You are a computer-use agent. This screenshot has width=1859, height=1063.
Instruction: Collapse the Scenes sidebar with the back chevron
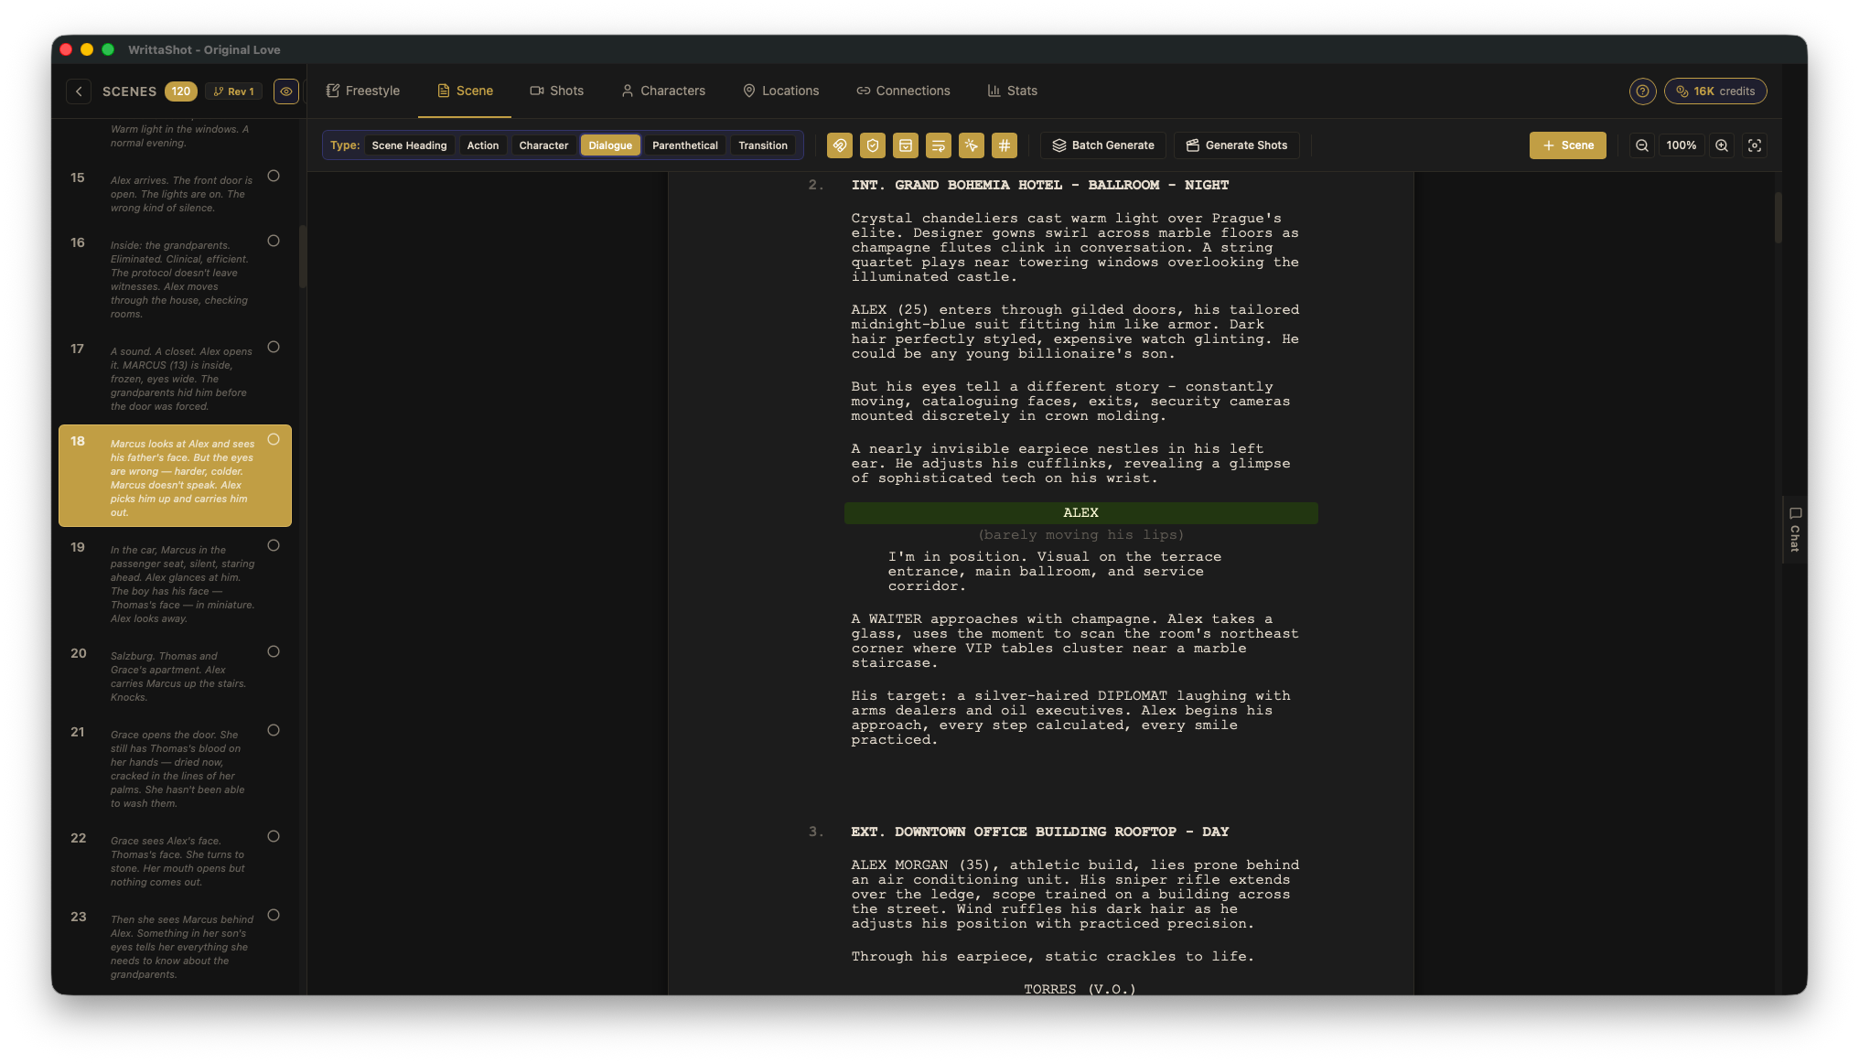[x=79, y=91]
